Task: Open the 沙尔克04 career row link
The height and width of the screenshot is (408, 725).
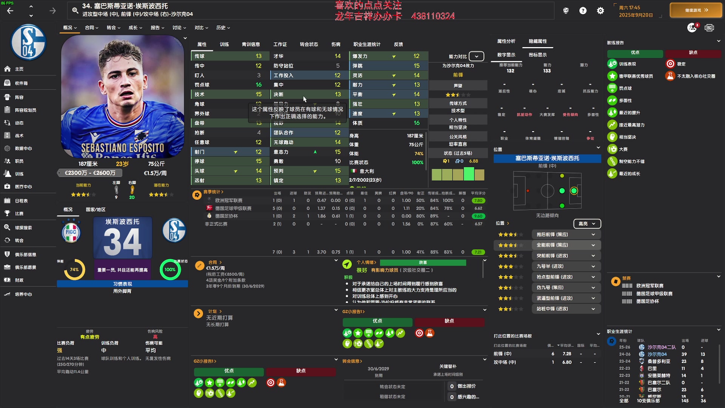Action: (657, 354)
